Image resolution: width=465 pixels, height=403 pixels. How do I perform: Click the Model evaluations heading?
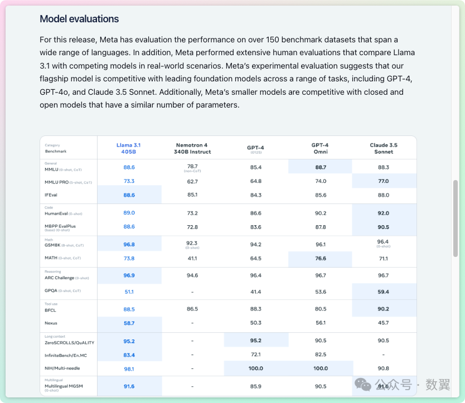(79, 19)
